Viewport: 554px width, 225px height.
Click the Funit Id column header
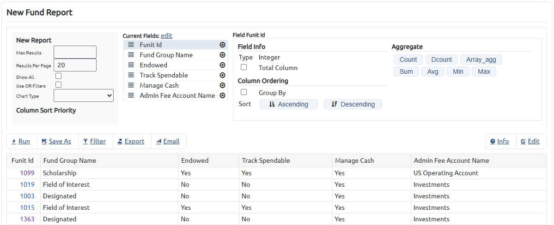click(23, 160)
